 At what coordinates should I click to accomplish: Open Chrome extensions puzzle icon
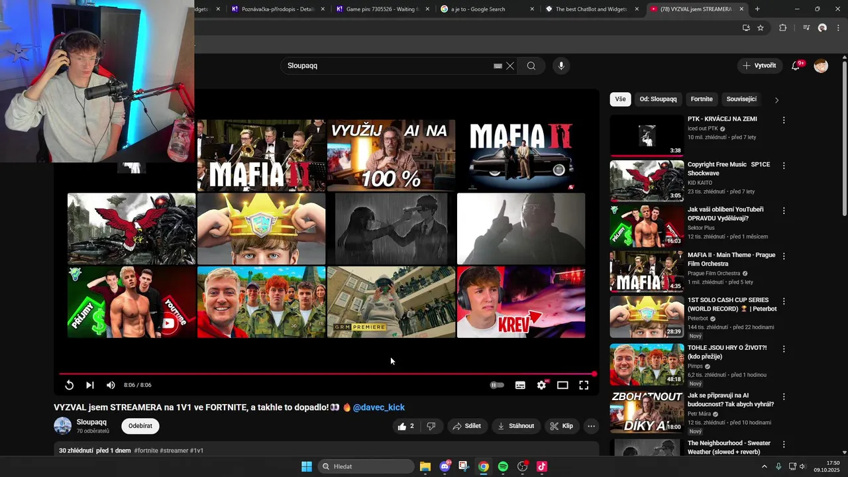[x=783, y=28]
